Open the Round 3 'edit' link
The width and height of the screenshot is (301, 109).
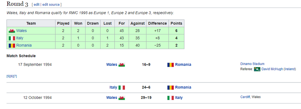(36, 5)
